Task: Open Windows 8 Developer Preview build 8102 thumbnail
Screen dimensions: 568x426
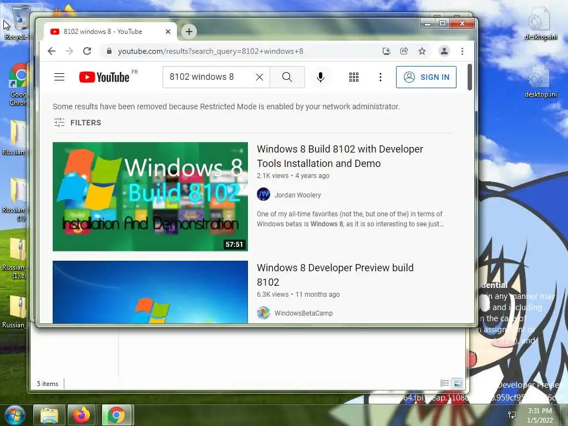Action: click(150, 292)
